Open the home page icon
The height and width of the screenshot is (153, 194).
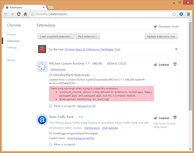tap(25, 14)
